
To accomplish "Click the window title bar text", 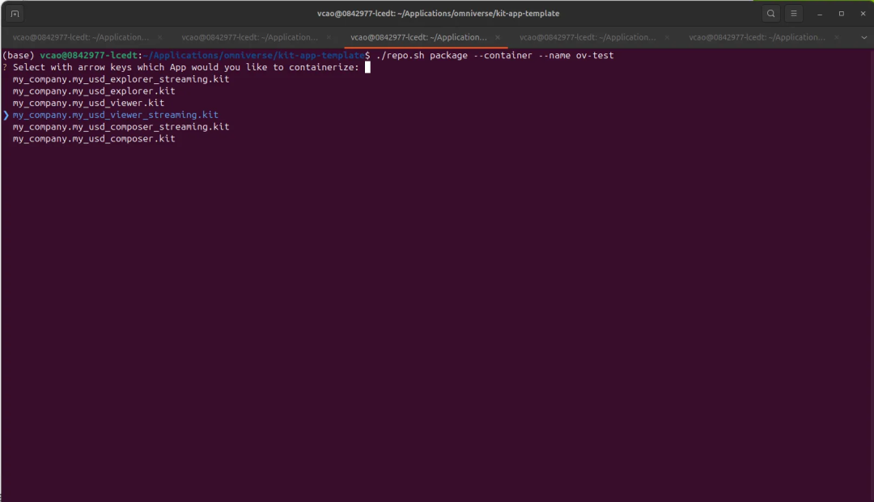I will [x=438, y=14].
